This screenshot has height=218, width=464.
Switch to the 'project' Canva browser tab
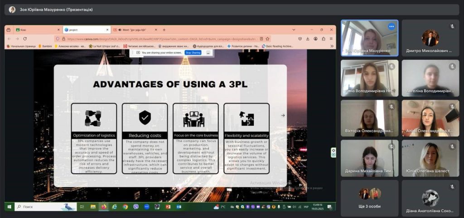86,30
